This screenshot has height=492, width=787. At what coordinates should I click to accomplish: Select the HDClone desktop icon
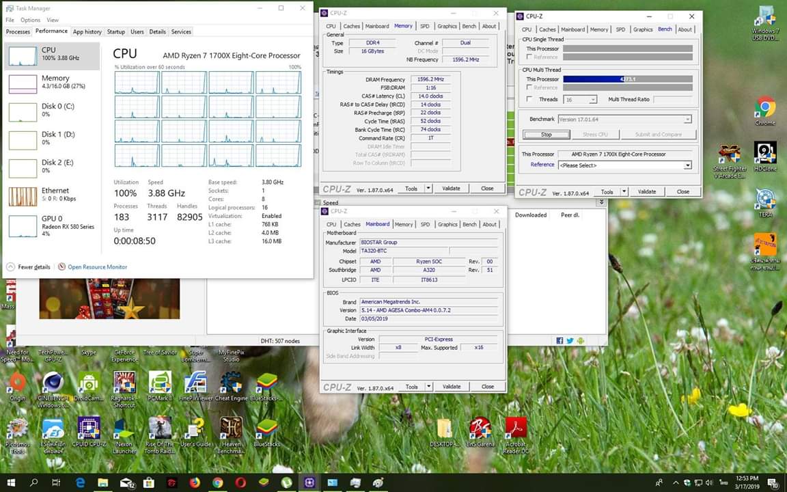click(x=765, y=156)
